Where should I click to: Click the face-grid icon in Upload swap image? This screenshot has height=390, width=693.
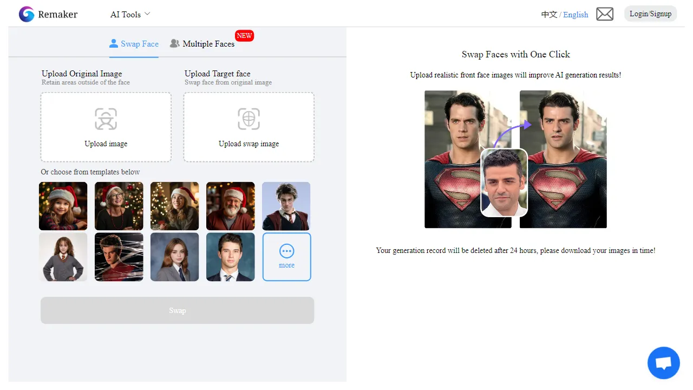pos(249,119)
